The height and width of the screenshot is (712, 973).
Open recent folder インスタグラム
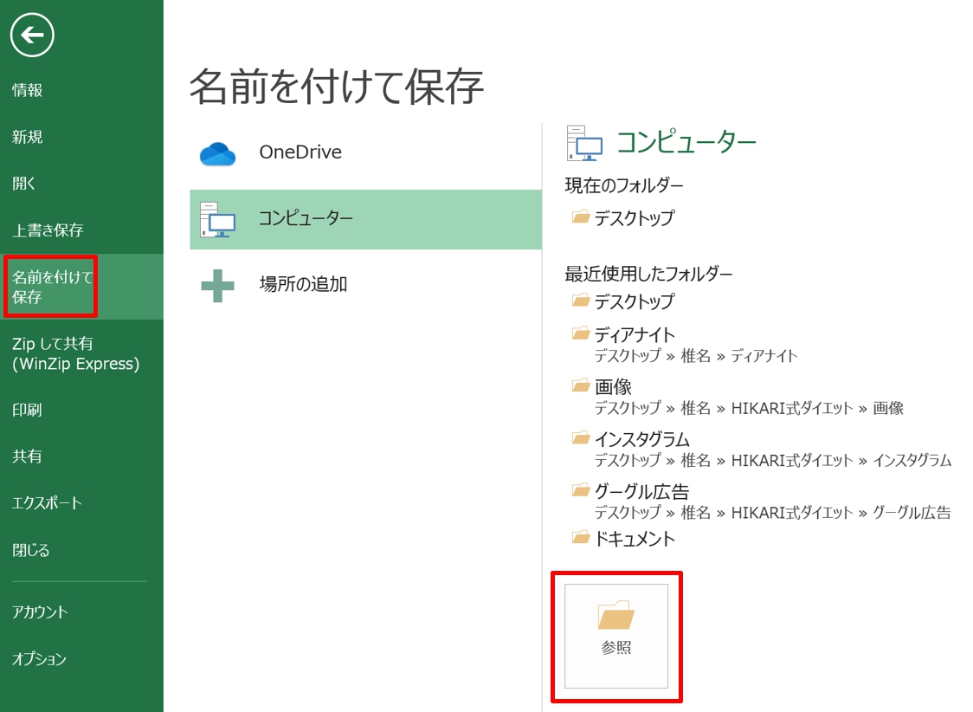coord(642,439)
